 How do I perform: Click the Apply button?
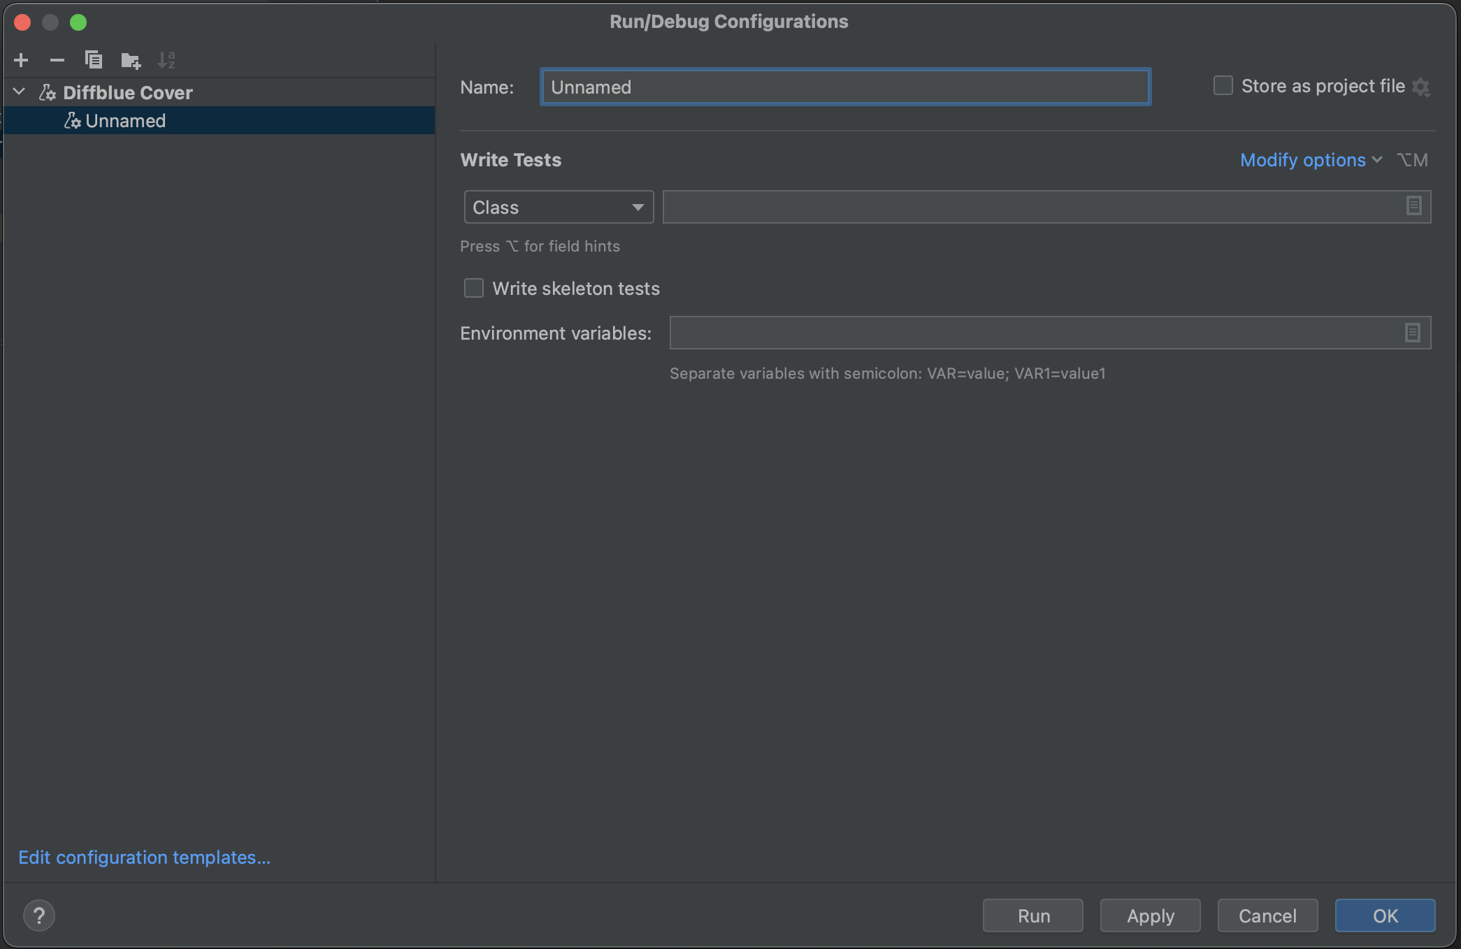coord(1150,915)
